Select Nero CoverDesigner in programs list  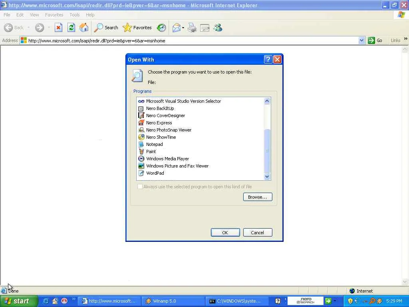tap(161, 116)
